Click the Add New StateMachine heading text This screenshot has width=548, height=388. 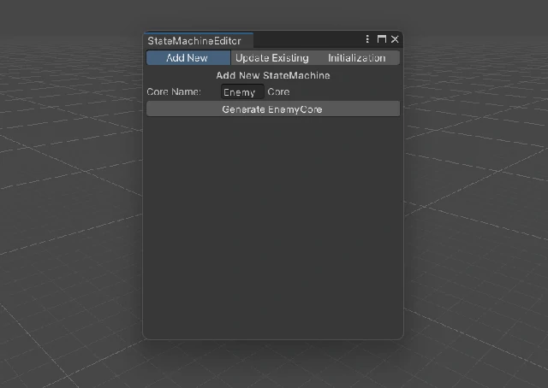click(x=273, y=75)
